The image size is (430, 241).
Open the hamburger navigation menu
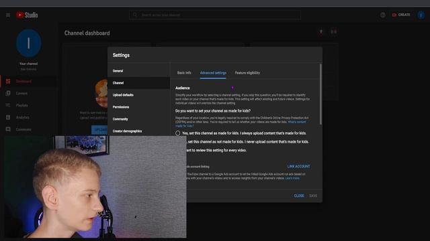pos(8,15)
